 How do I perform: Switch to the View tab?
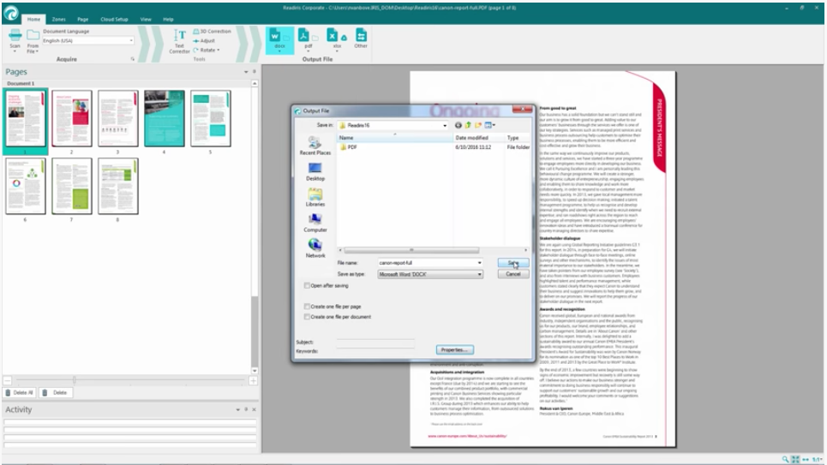tap(146, 19)
